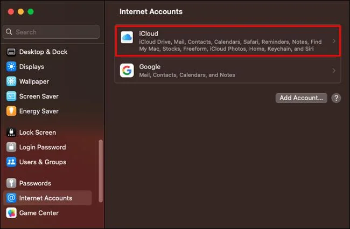Click the Users & Groups people icon
The image size is (350, 229).
(x=11, y=162)
